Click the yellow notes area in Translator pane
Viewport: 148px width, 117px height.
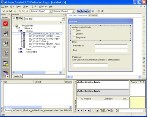coord(137,102)
